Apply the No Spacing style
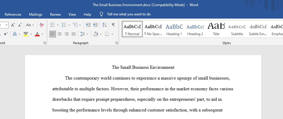Viewport: 283px width, 119px height. tap(153, 29)
